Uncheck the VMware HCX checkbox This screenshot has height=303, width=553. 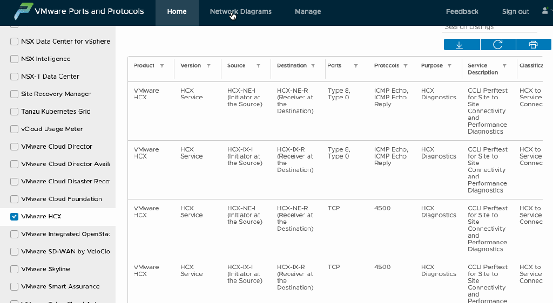[x=15, y=217]
